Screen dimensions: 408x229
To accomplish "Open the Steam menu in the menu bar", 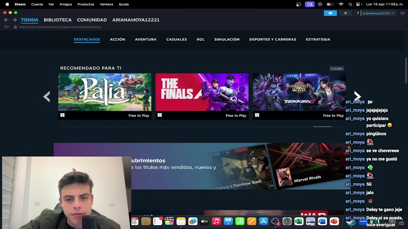I will (20, 4).
